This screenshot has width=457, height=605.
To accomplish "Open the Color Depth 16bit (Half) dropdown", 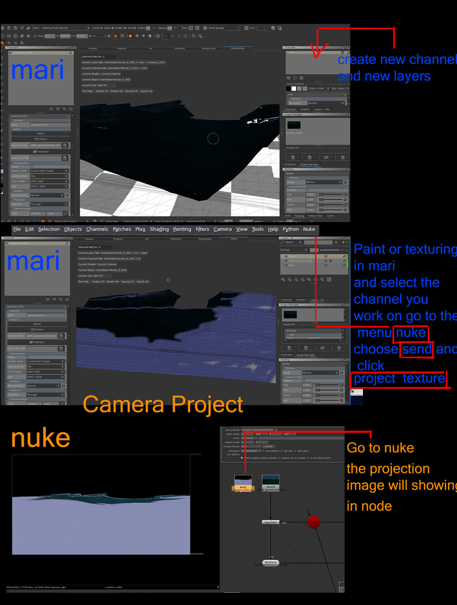I will pos(44,372).
